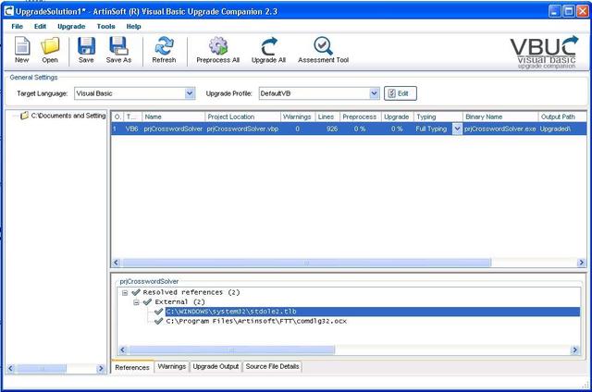Select C:\Documents and Settings tree node
The image size is (592, 392).
click(68, 116)
